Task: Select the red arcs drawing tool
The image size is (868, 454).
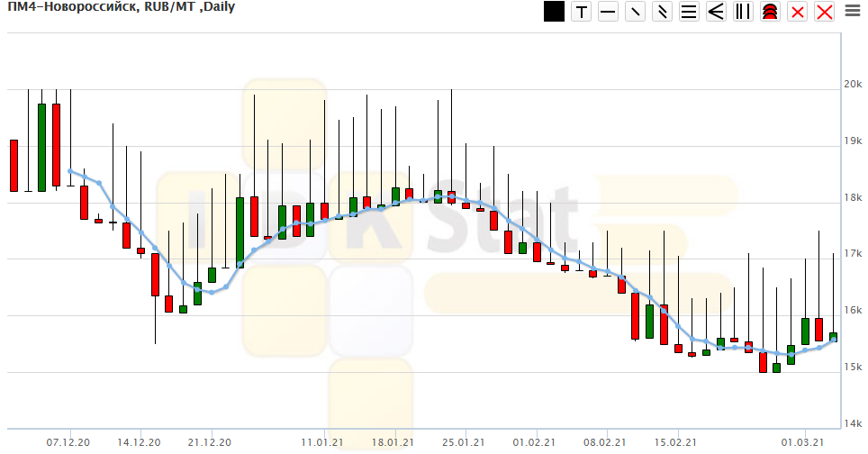Action: coord(770,12)
